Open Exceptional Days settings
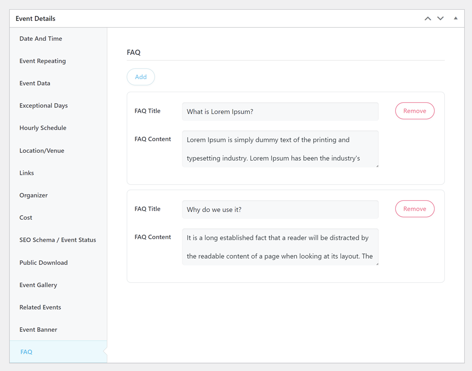This screenshot has width=472, height=371. tap(44, 106)
